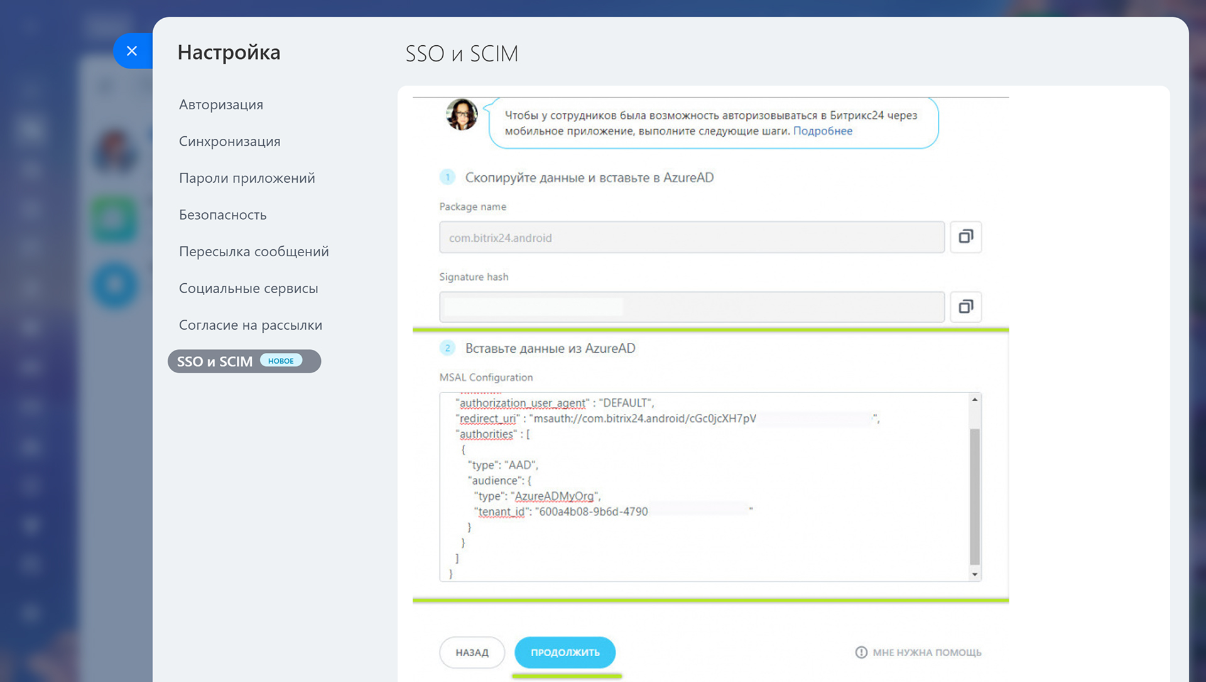The height and width of the screenshot is (682, 1206).
Task: Click the MSAL Configuration scrollbar thumb
Action: coord(975,496)
